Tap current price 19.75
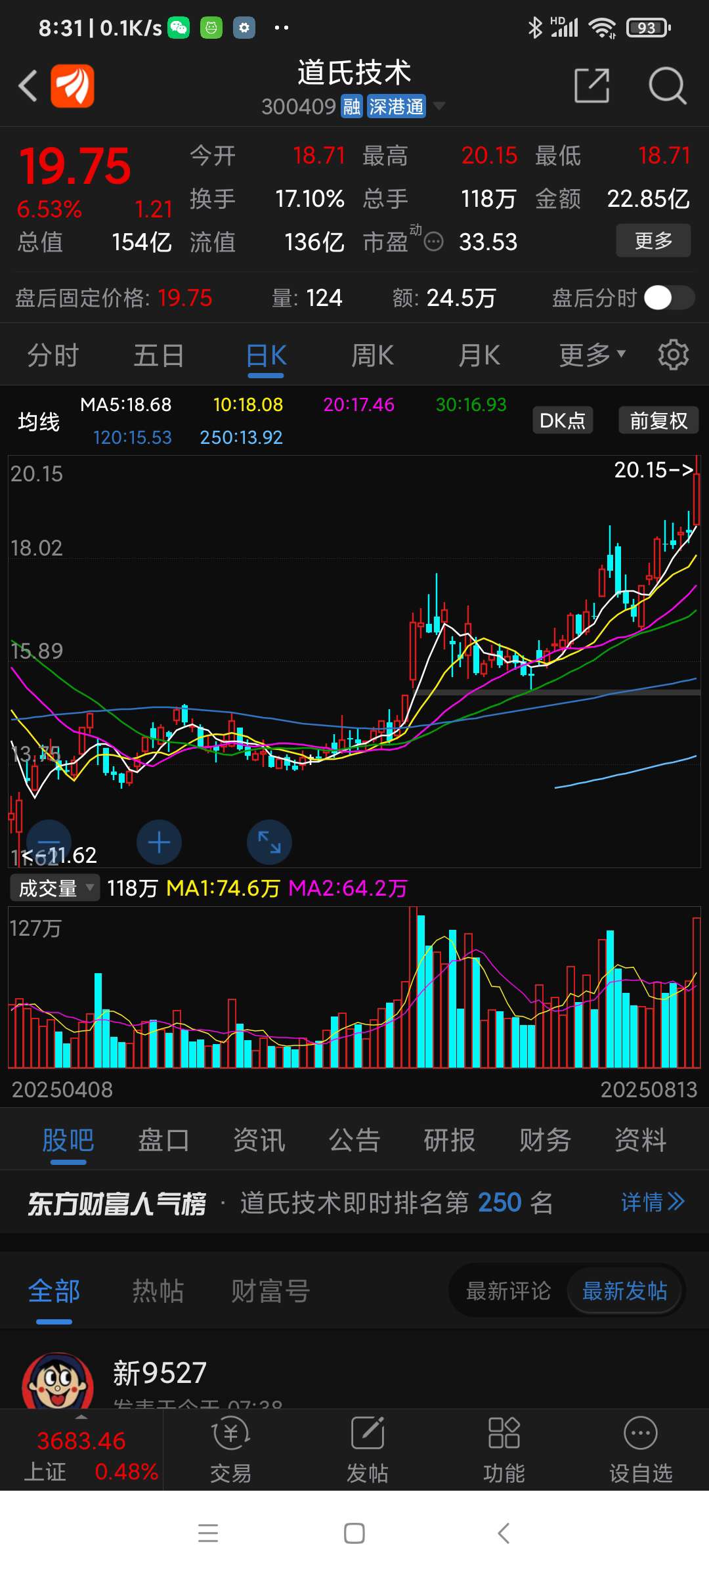Screen dimensions: 709x1576 tap(75, 166)
